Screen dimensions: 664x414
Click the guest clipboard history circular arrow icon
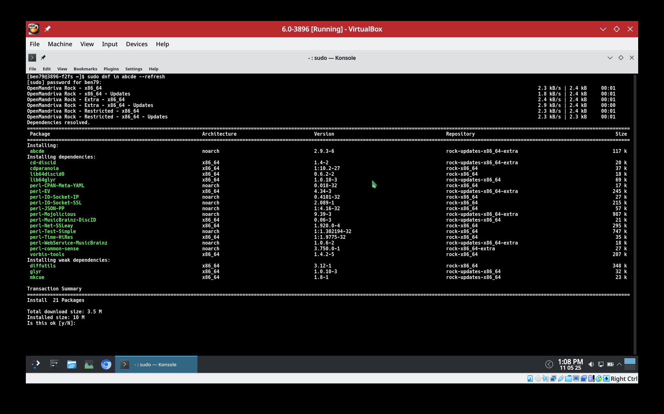click(549, 364)
